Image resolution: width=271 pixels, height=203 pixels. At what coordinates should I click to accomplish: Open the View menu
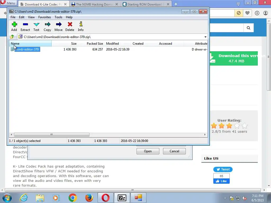click(x=31, y=17)
